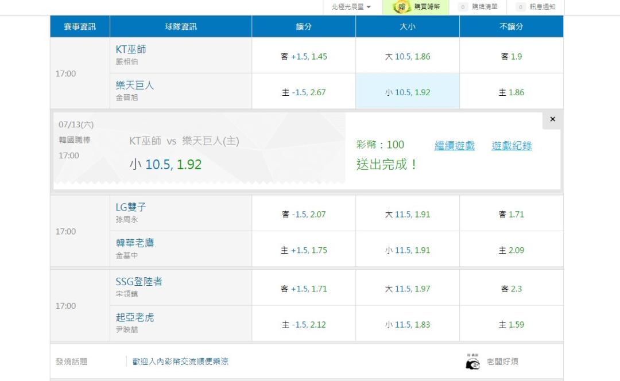Click the 購買噓幣 coin icon button

[x=416, y=7]
